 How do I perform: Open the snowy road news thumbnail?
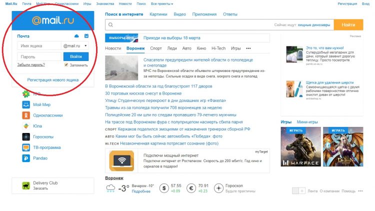(x=121, y=68)
